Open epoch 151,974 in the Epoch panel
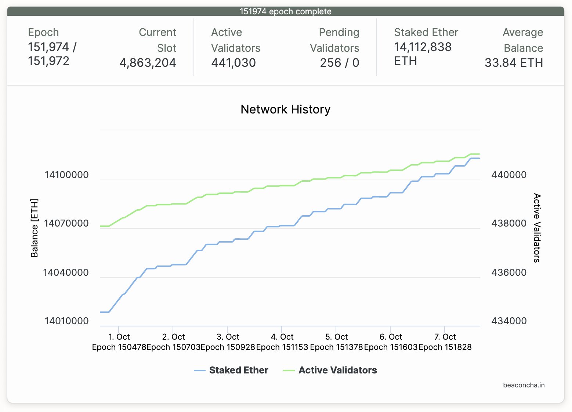572x412 pixels. [48, 47]
